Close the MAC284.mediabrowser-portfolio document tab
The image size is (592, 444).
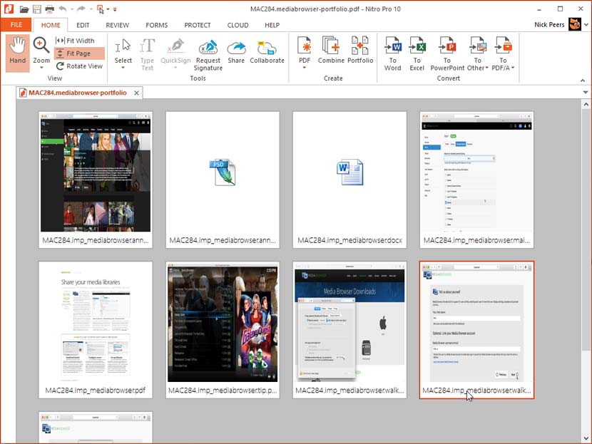(x=137, y=93)
